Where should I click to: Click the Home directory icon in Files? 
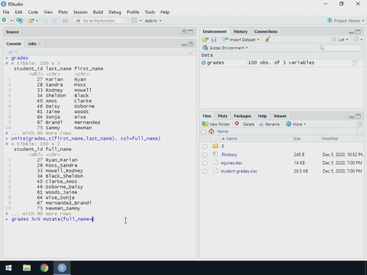tap(211, 131)
